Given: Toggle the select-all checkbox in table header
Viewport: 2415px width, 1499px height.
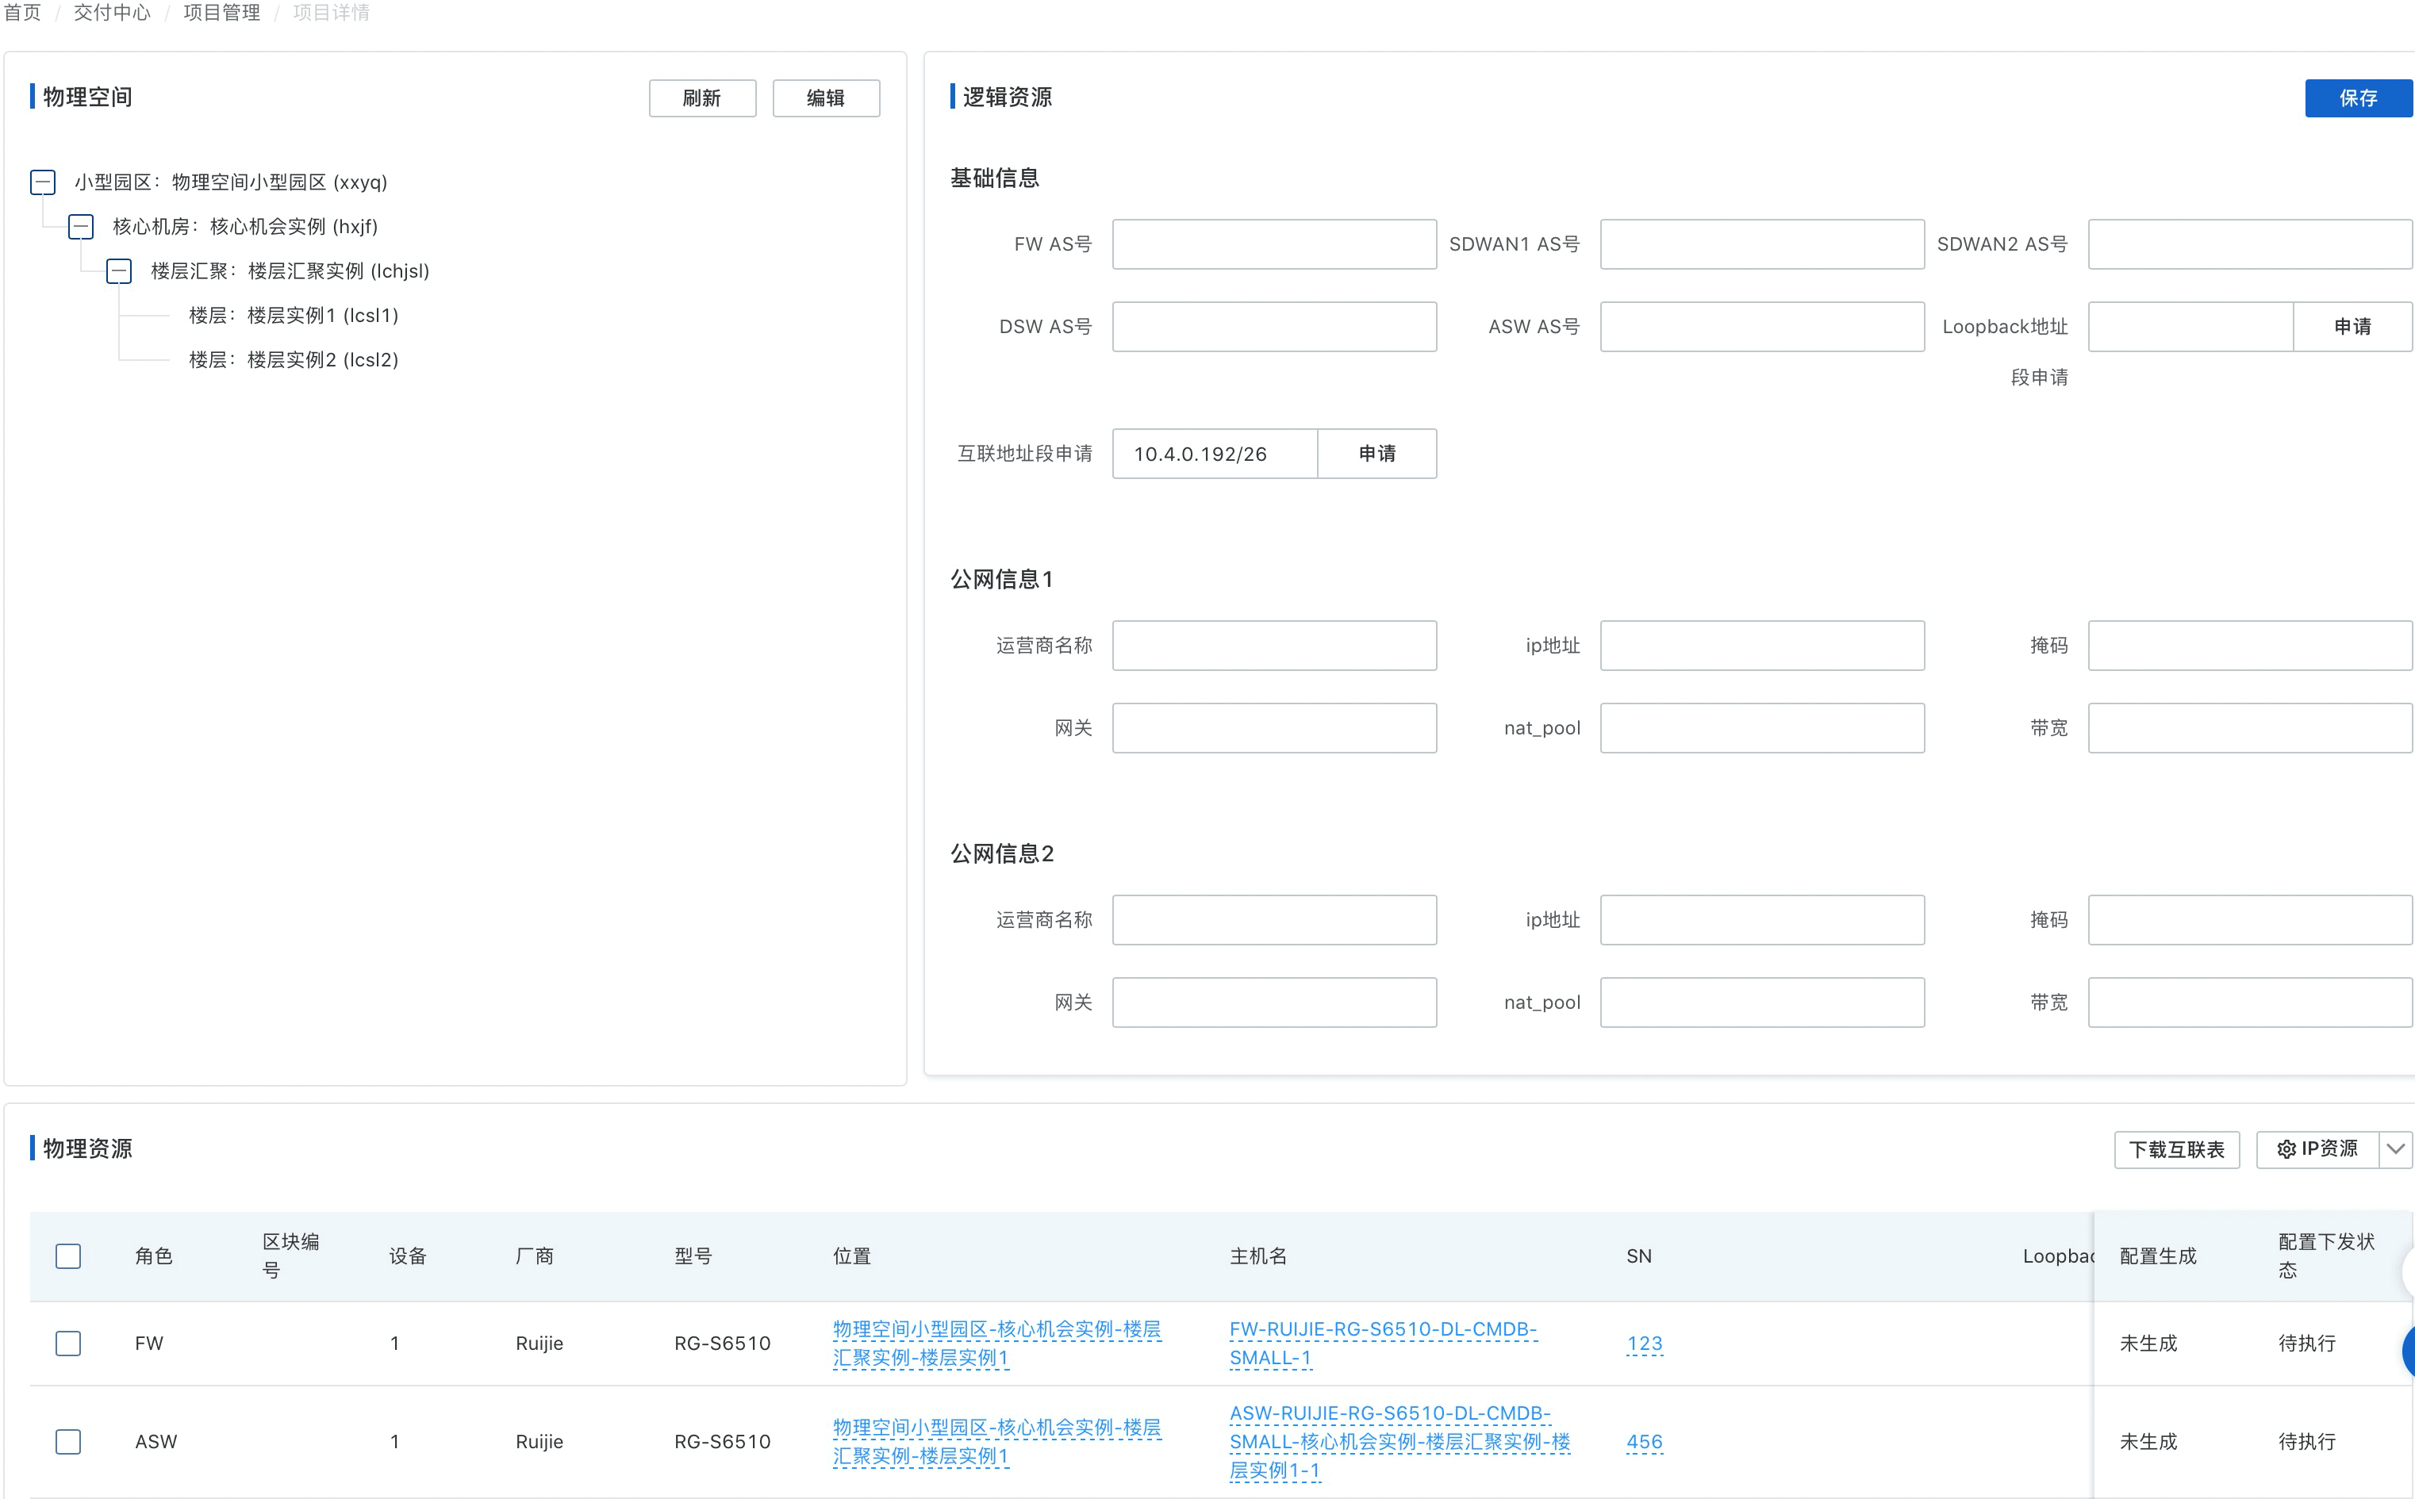Looking at the screenshot, I should pyautogui.click(x=68, y=1256).
